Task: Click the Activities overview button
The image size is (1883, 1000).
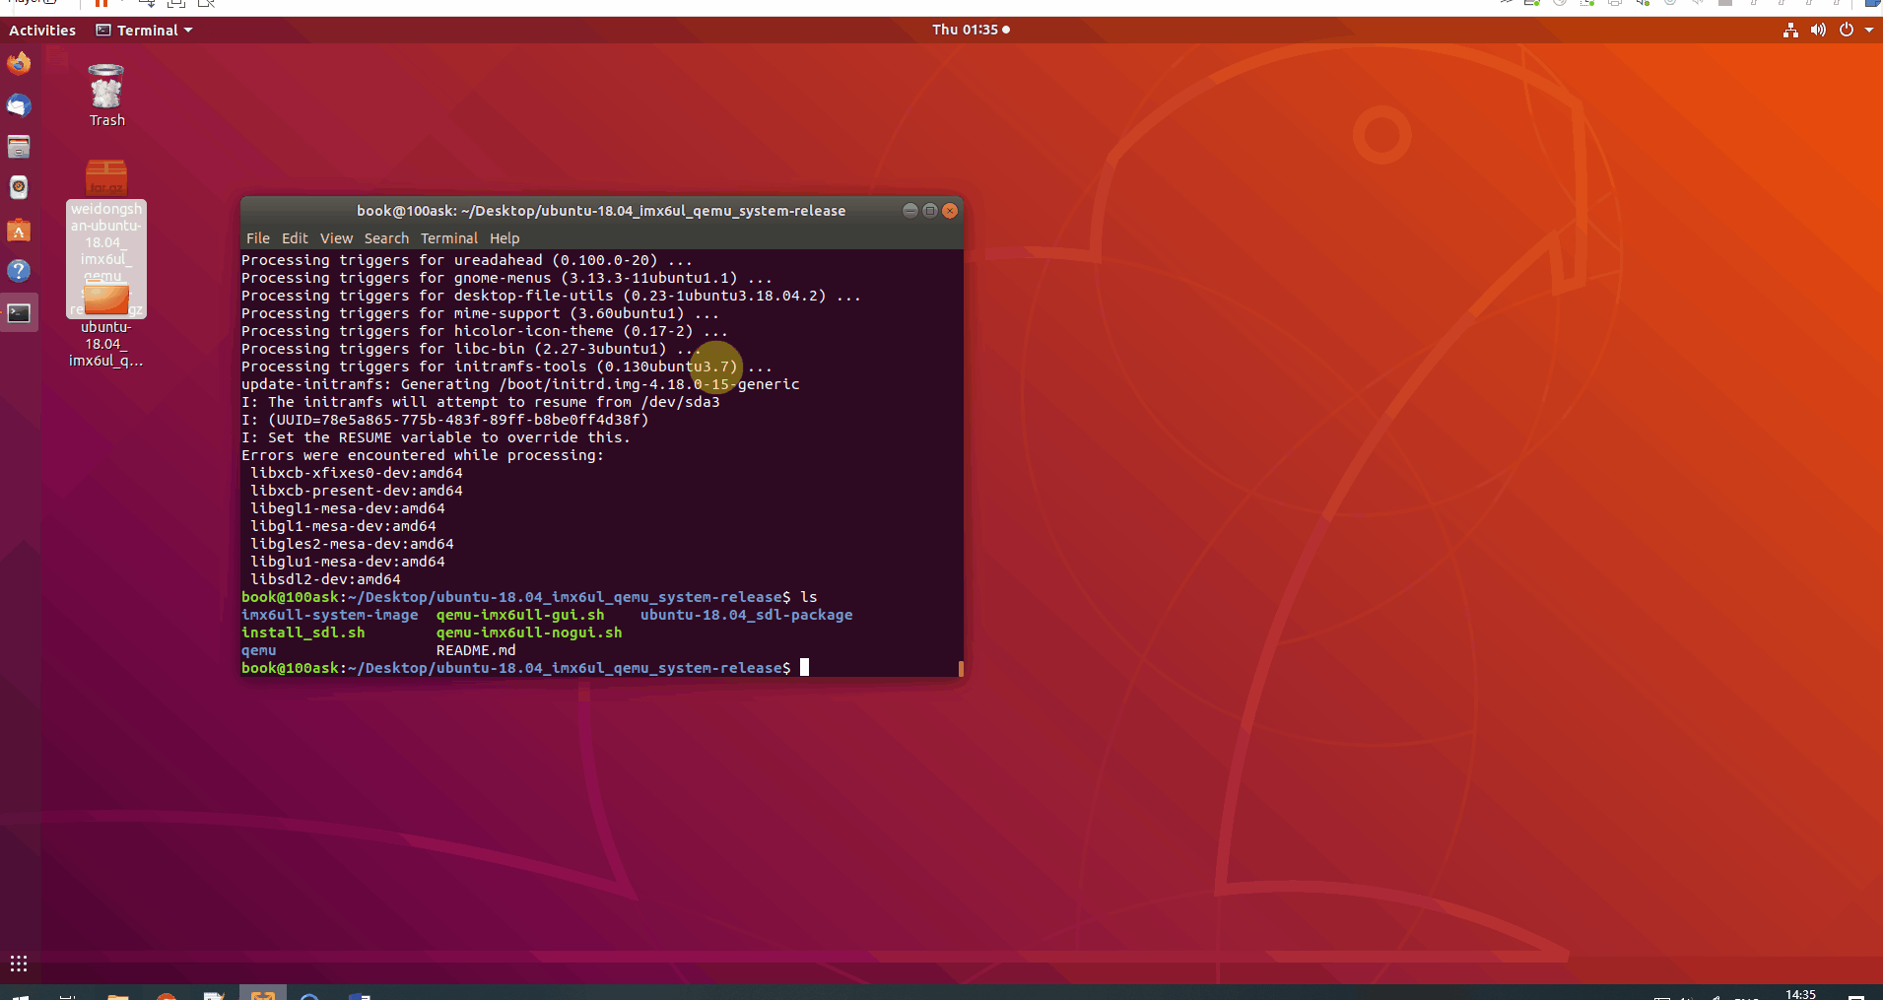Action: pos(42,31)
